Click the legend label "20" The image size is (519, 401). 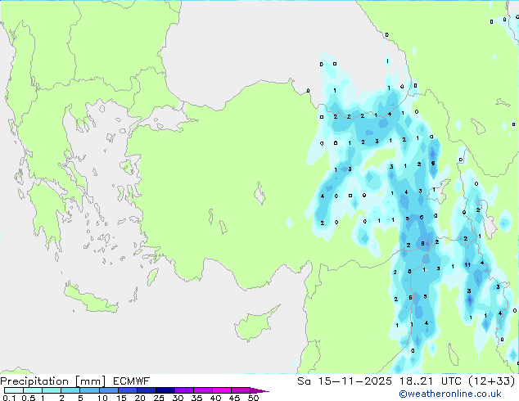pyautogui.click(x=140, y=398)
